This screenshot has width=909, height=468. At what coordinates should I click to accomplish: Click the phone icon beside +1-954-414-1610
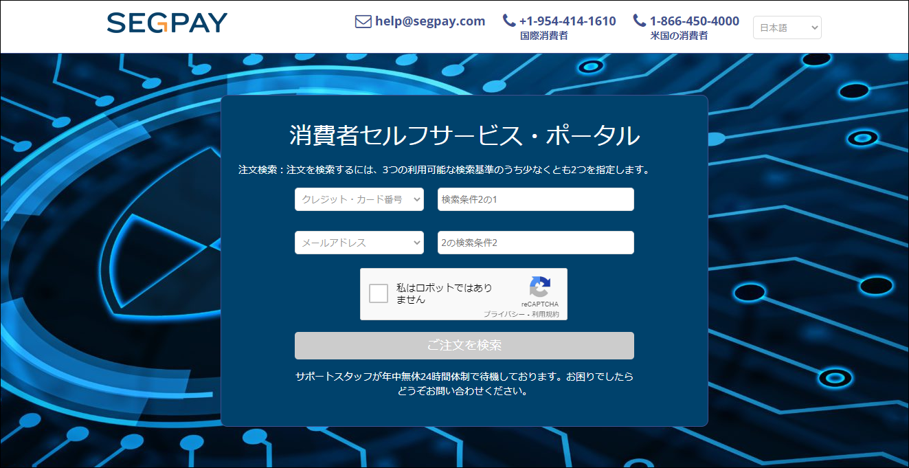click(x=509, y=21)
